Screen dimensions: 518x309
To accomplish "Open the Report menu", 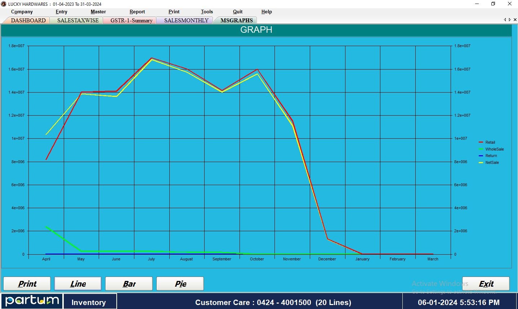I will [x=137, y=12].
